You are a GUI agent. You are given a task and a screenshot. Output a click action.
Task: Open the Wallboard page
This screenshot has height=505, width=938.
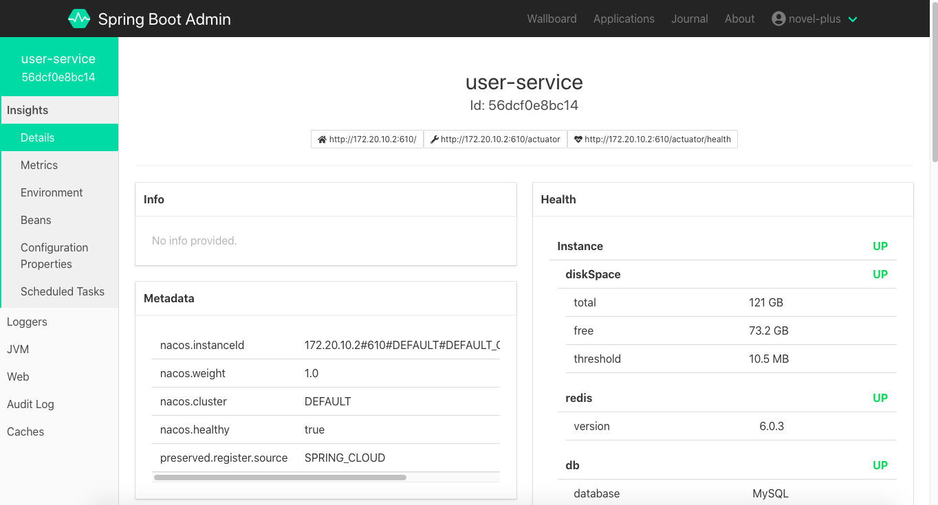point(552,19)
